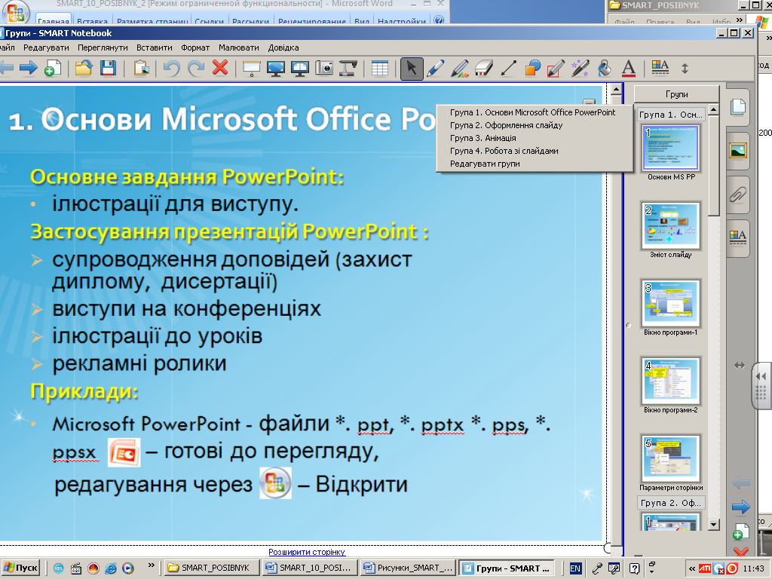The width and height of the screenshot is (772, 579).
Task: Open the Довідка menu
Action: pyautogui.click(x=283, y=47)
